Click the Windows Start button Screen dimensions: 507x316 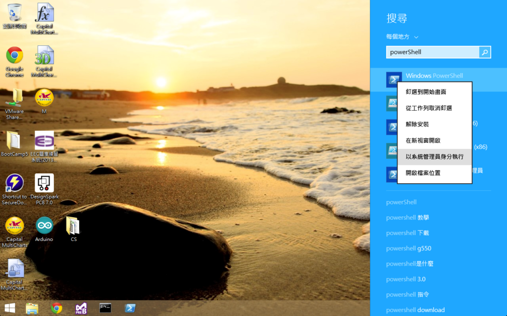click(x=10, y=308)
